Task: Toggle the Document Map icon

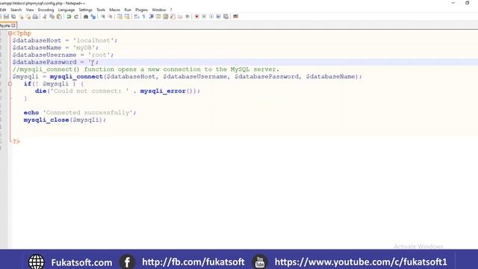Action: 166,16
